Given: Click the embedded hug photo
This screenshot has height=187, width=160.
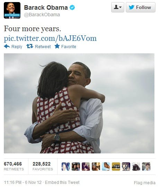Looking at the screenshot, I should [79, 104].
